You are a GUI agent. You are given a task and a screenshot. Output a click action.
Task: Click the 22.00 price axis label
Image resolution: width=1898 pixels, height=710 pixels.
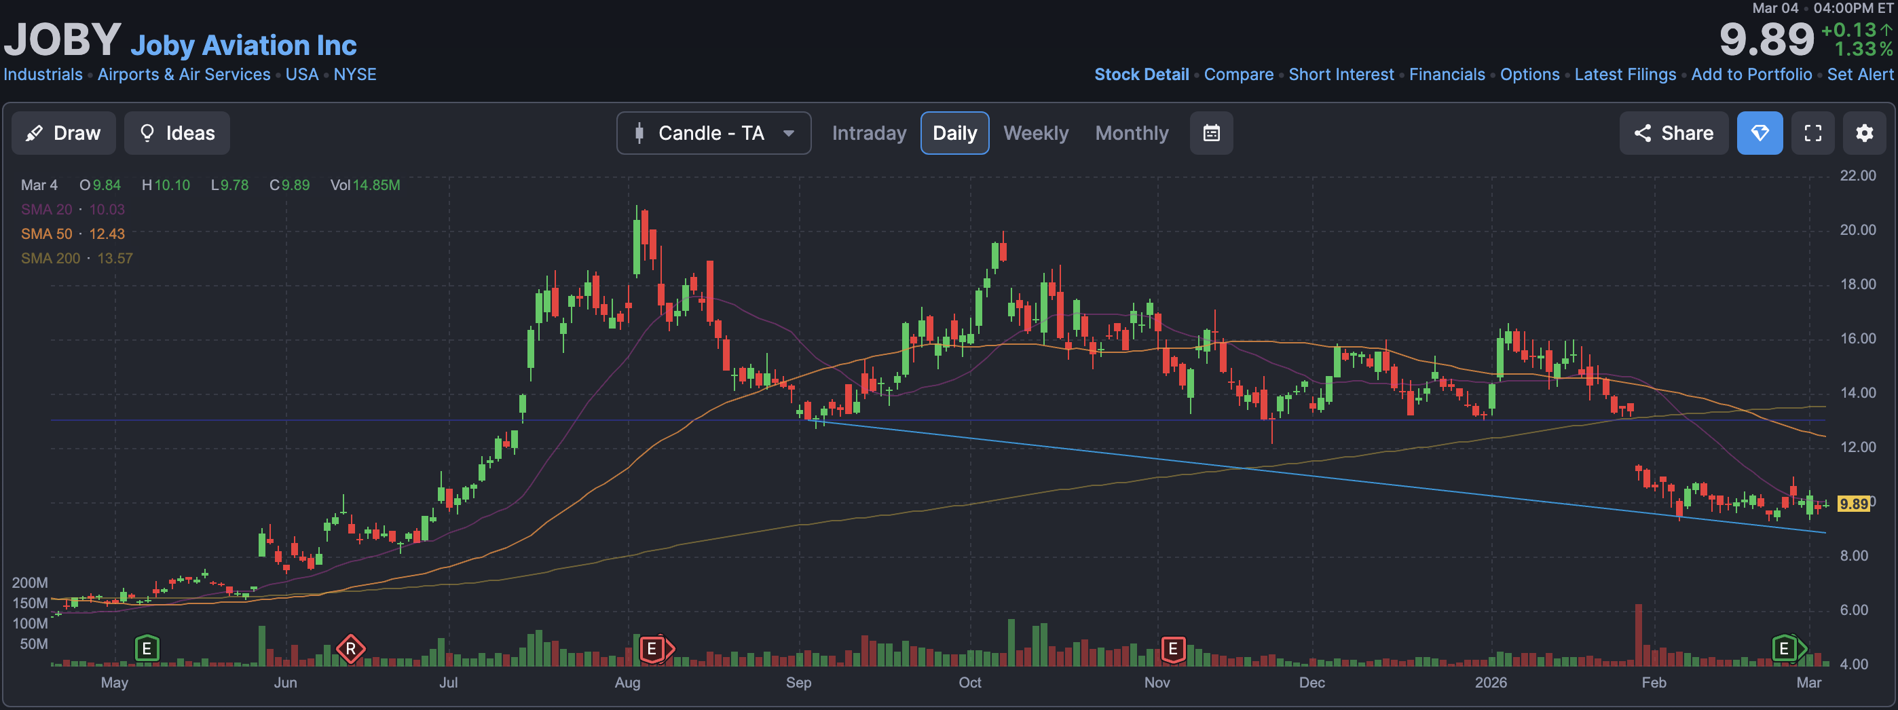pyautogui.click(x=1857, y=175)
